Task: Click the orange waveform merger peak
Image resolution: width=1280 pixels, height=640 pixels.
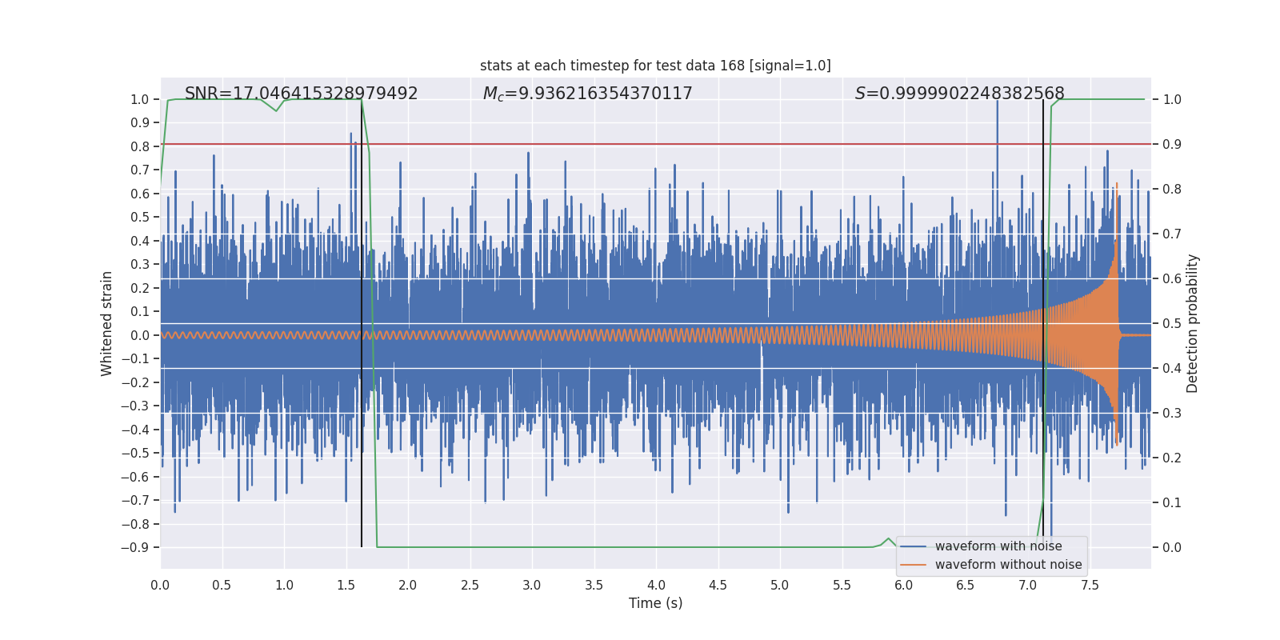Action: click(1117, 186)
